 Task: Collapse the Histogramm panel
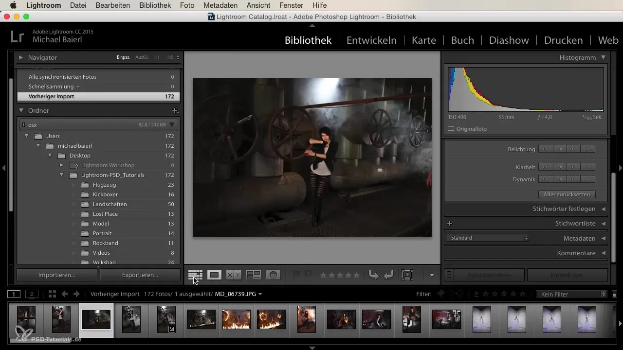(x=603, y=57)
